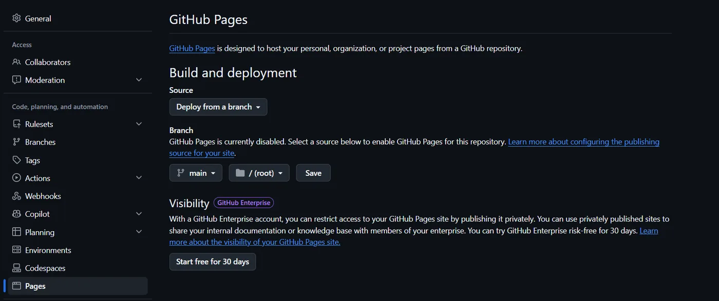Click the folder icon in the root selector
Viewport: 719px width, 301px height.
pos(240,173)
